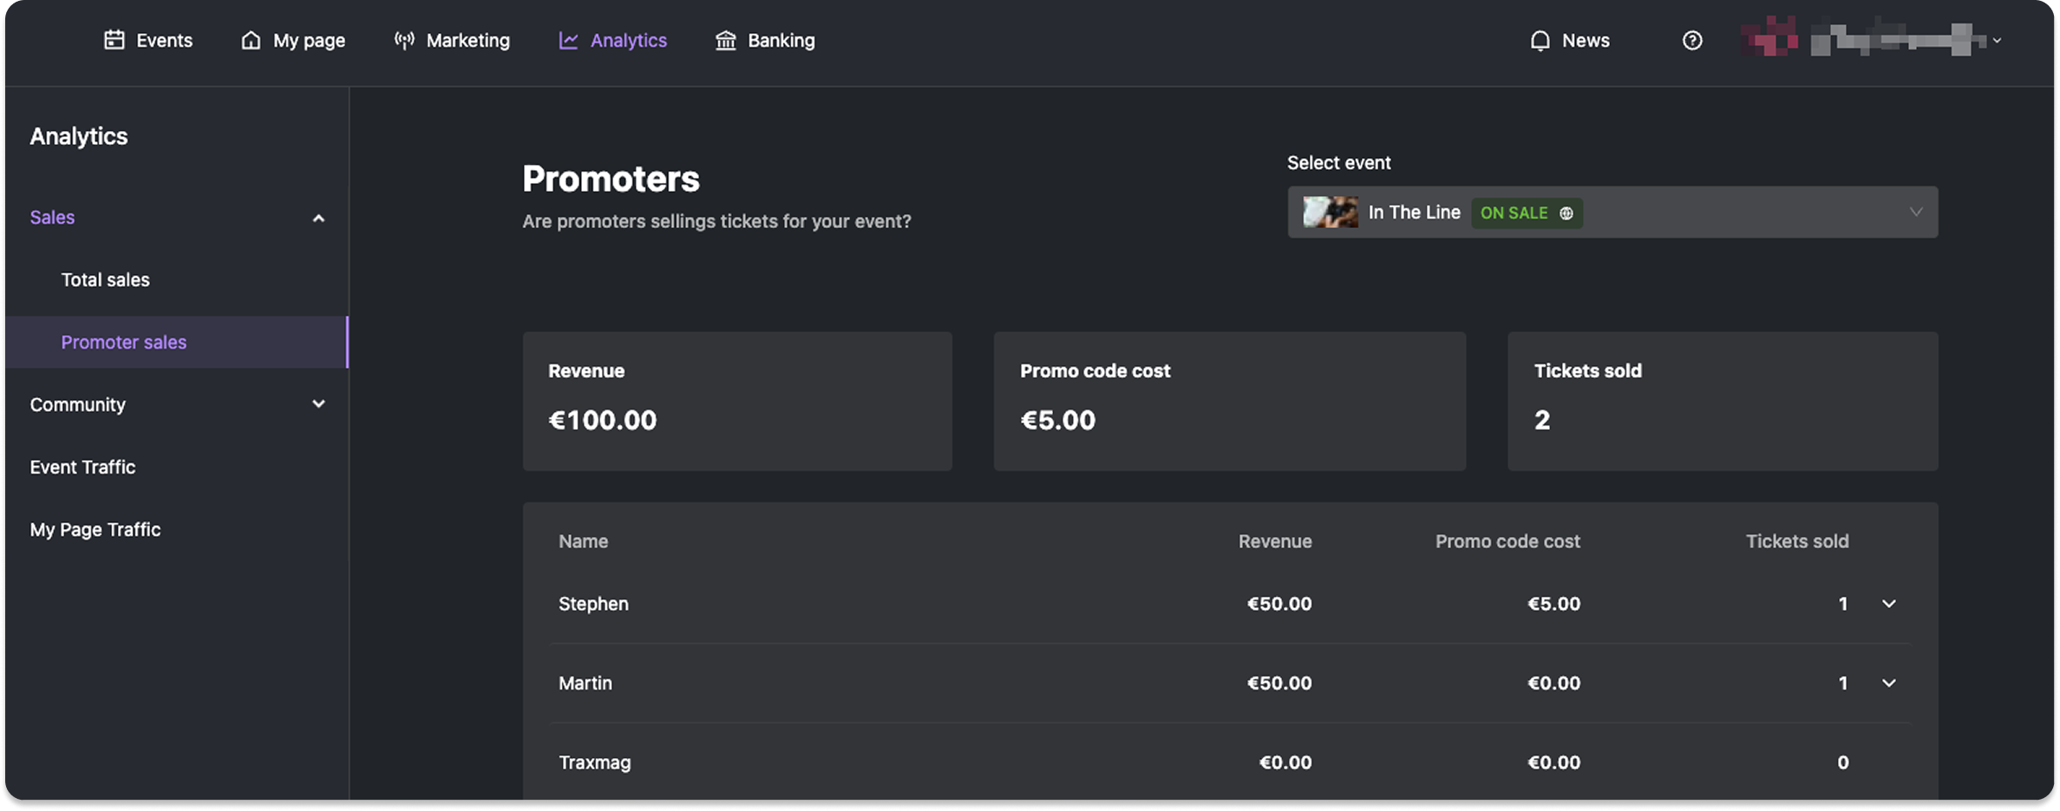
Task: Collapse the Sales section chevron
Action: tap(318, 219)
